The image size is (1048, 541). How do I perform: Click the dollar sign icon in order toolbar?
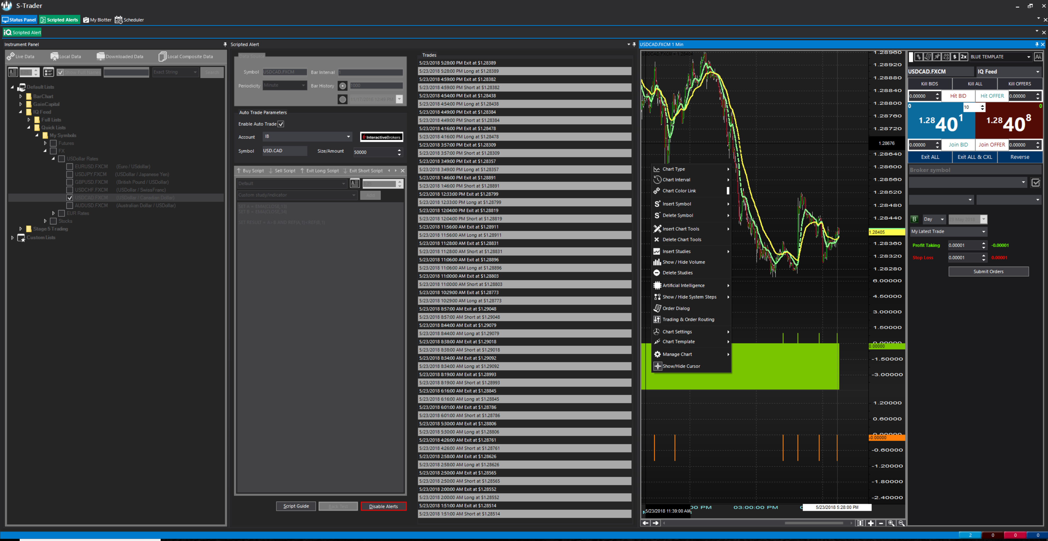pos(955,57)
